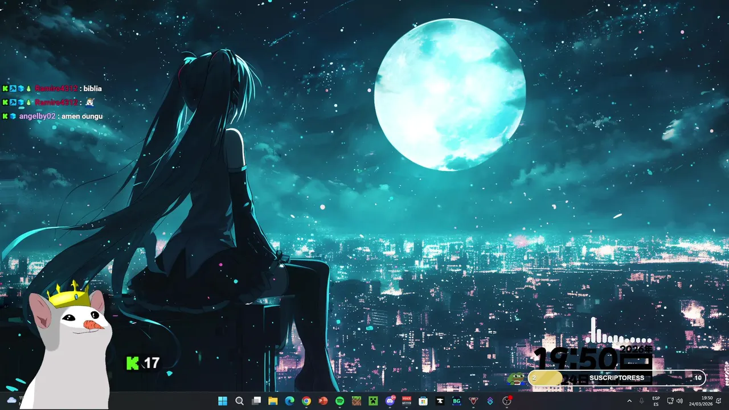Open OBS Studio from the taskbar
This screenshot has height=410, width=729.
[x=507, y=401]
